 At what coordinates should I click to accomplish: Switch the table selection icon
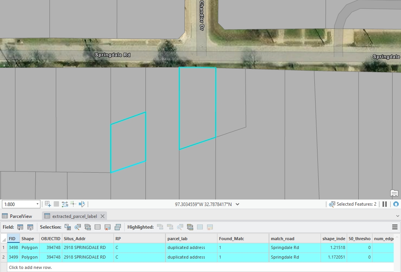[x=88, y=227]
